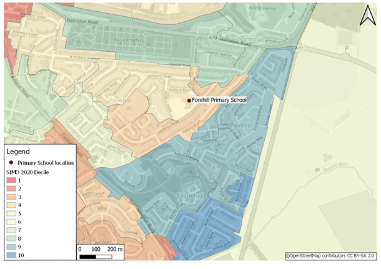This screenshot has height=269, width=381.
Task: Click the parking P symbol beside Annfield Burn
Action: [x=319, y=170]
